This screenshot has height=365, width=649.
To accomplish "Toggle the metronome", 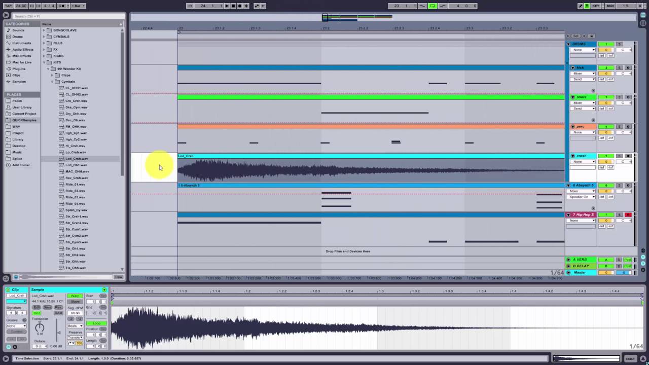I will (x=62, y=6).
